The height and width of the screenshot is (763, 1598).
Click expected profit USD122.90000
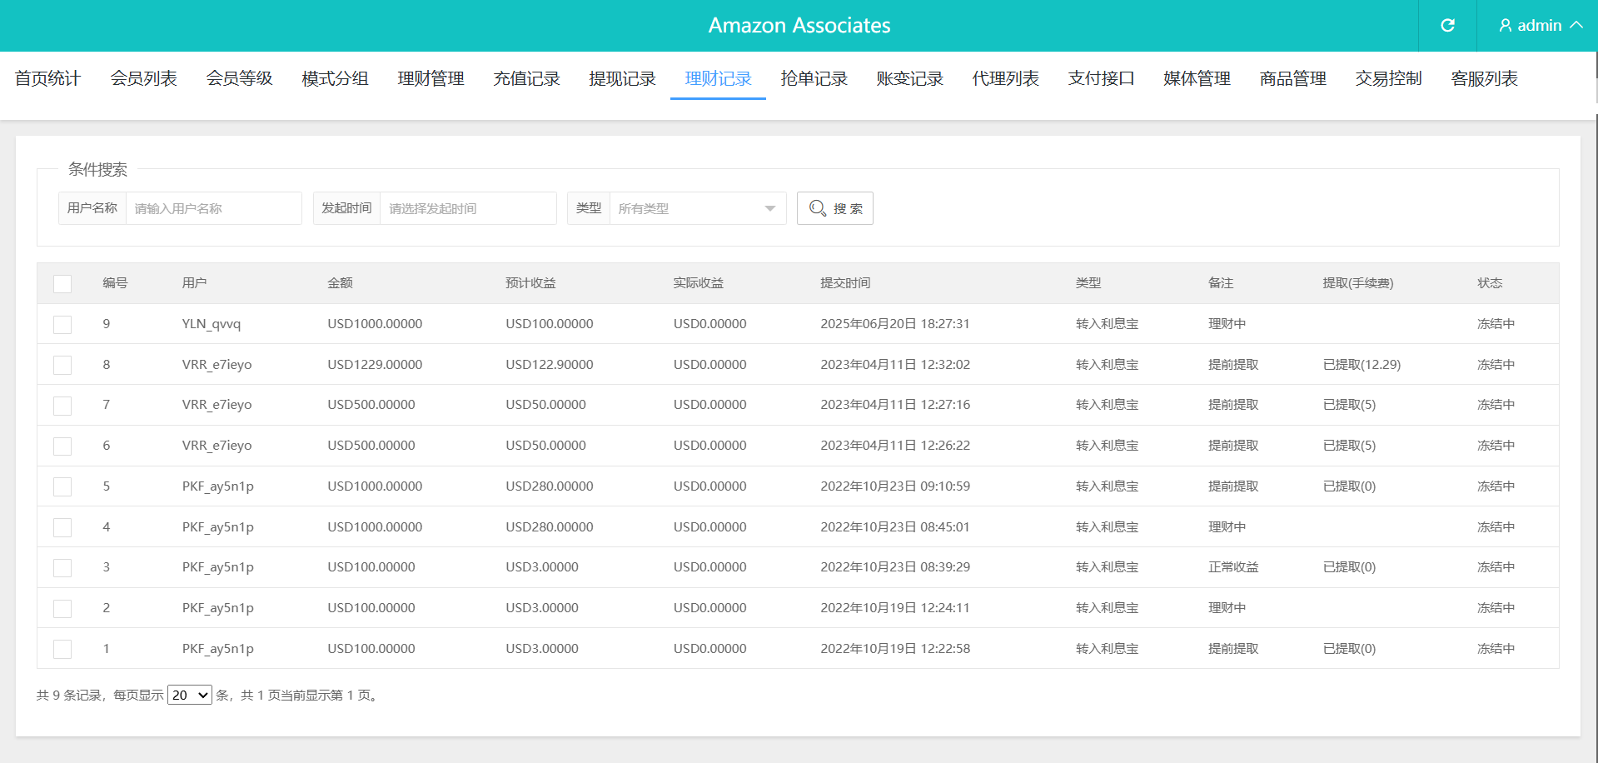tap(550, 365)
